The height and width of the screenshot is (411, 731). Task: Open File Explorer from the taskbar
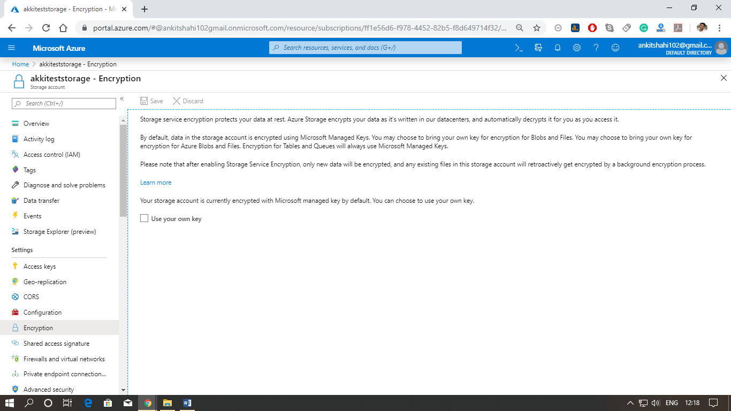point(167,403)
